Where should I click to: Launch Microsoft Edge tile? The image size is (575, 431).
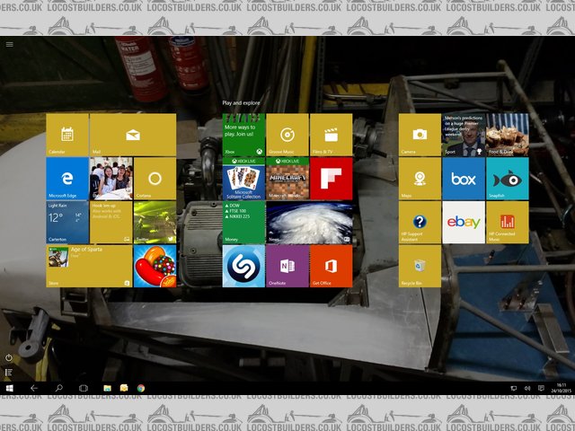pos(67,179)
